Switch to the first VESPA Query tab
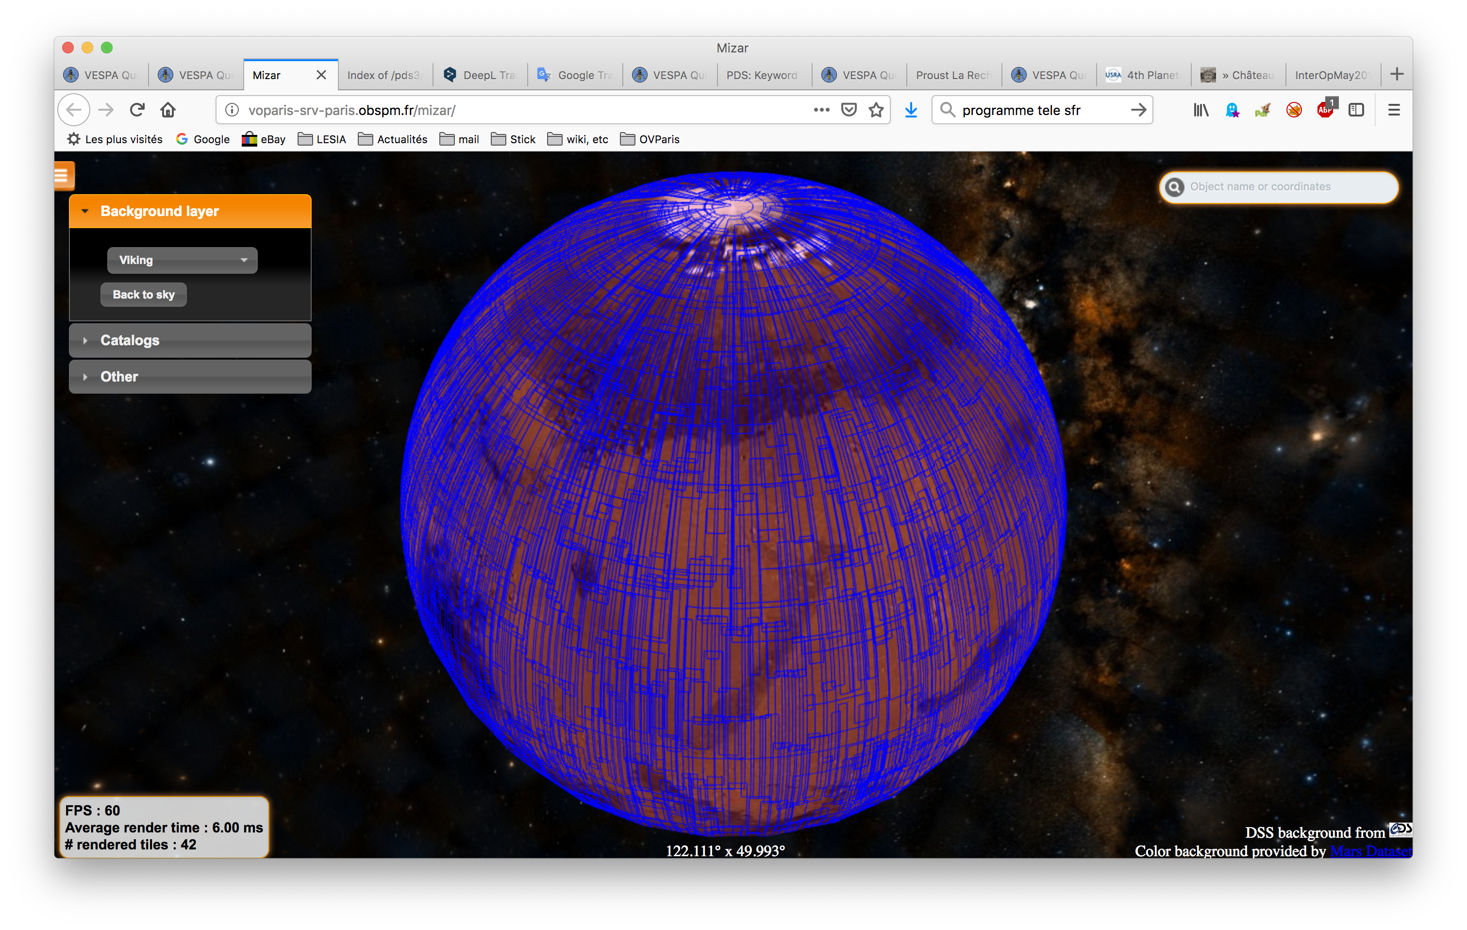Viewport: 1467px width, 930px height. tap(102, 75)
